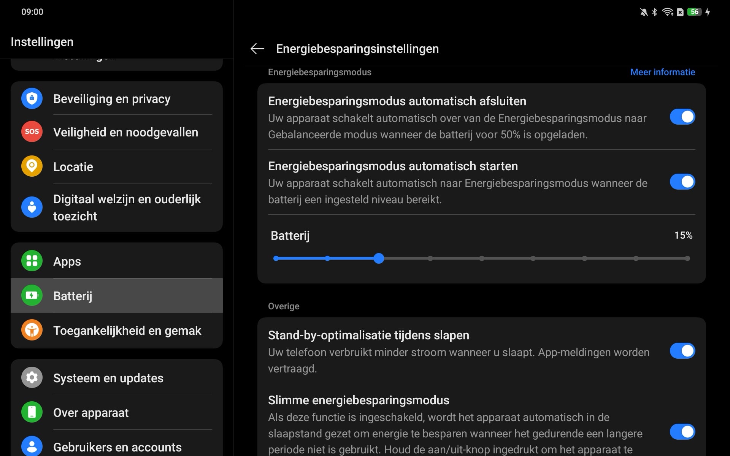Tap the Toegankelijkheid orange person icon
Image resolution: width=730 pixels, height=456 pixels.
click(x=32, y=330)
